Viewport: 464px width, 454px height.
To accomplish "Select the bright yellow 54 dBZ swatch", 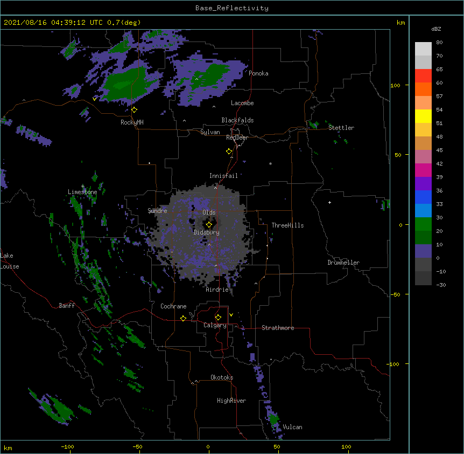I will 423,116.
